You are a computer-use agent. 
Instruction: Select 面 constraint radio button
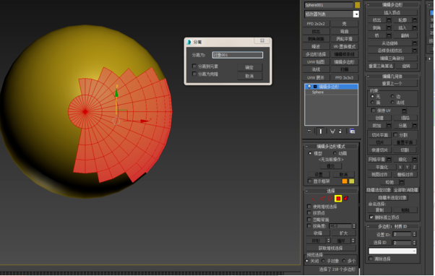[x=372, y=103]
